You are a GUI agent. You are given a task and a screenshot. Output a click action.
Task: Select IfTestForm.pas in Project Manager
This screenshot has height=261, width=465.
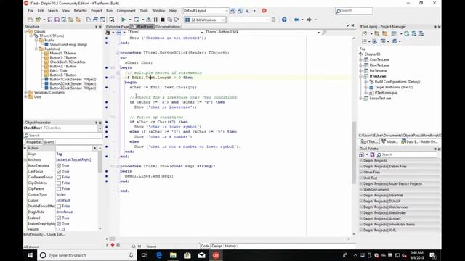tap(386, 93)
